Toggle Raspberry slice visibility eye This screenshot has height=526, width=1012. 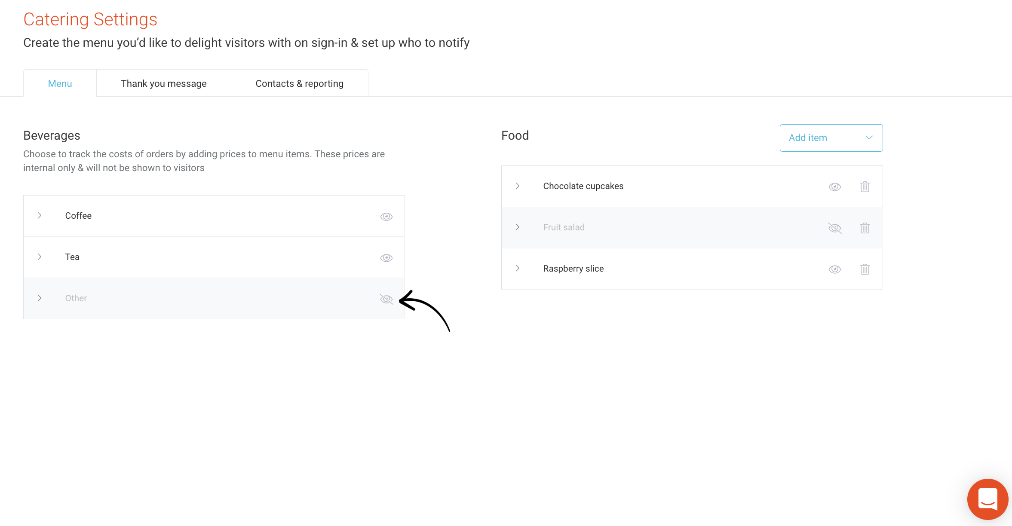(x=835, y=269)
